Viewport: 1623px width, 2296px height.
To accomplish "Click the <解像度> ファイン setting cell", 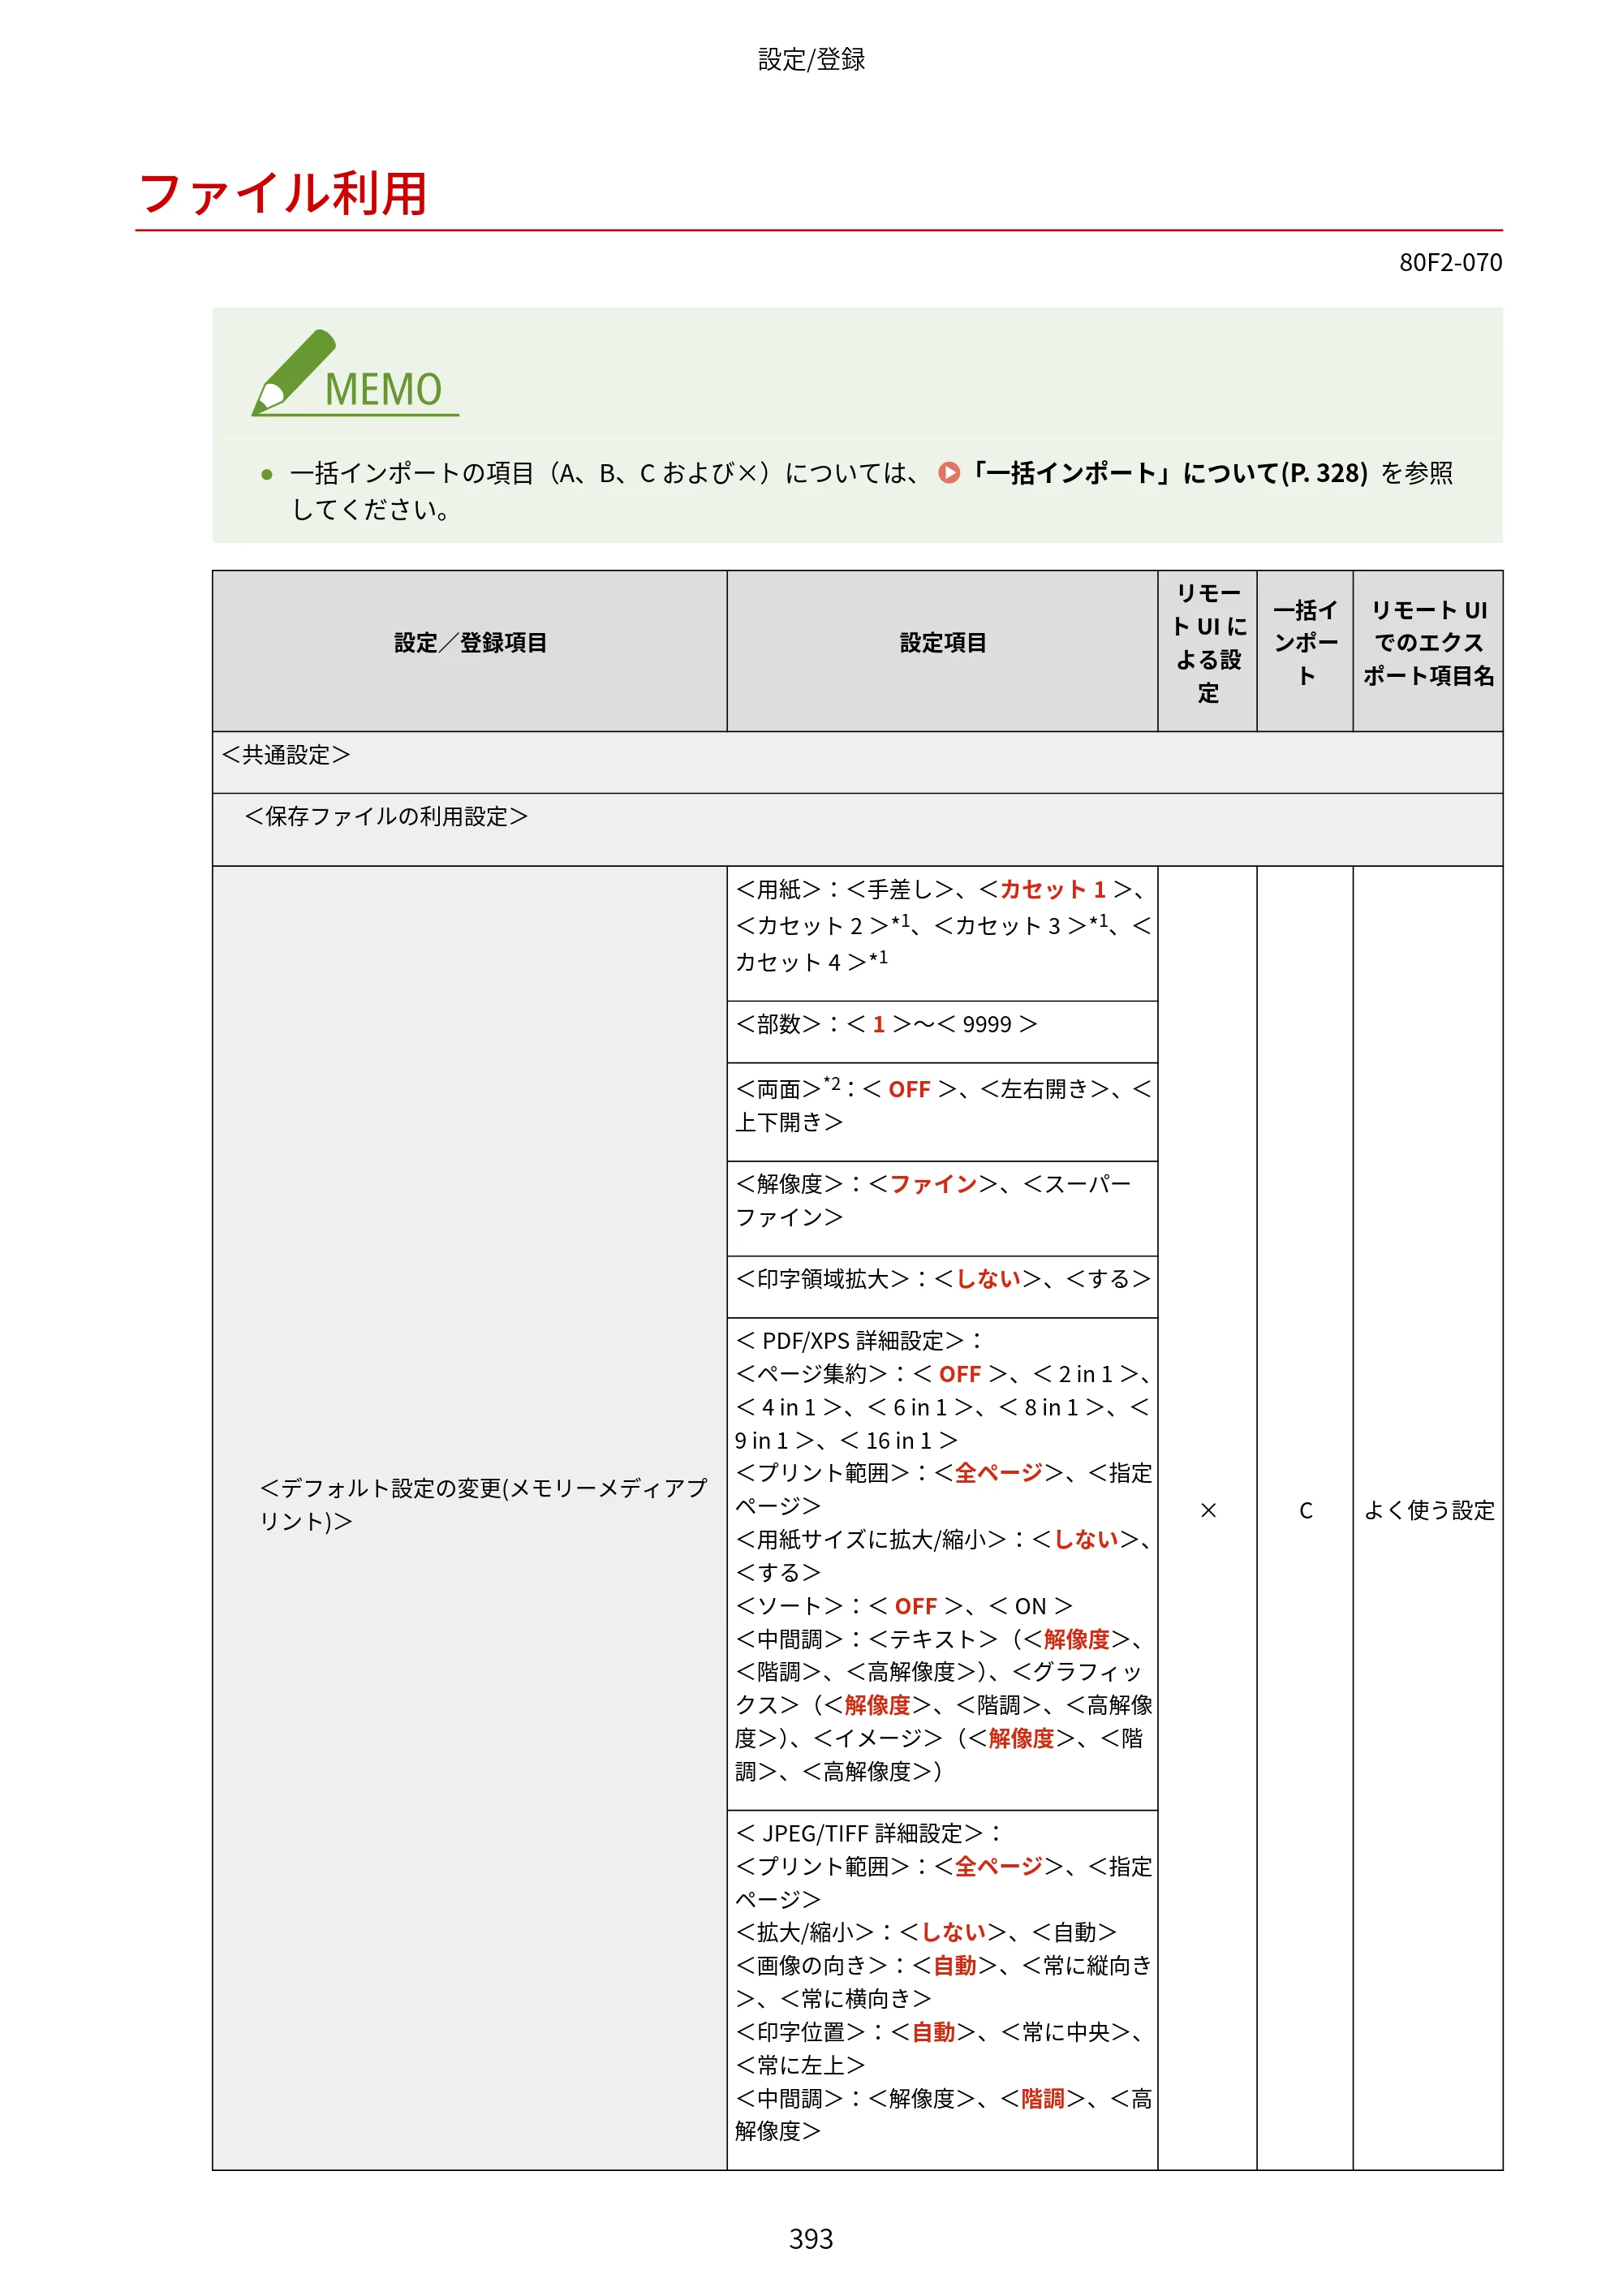I will pyautogui.click(x=942, y=1208).
